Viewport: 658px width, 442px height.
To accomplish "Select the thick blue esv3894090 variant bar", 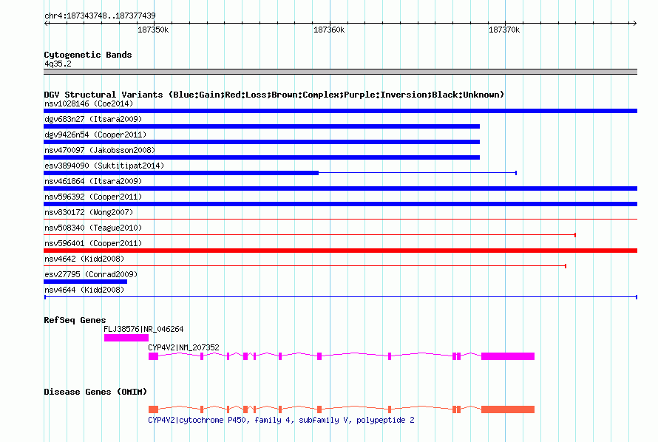I will [x=181, y=173].
